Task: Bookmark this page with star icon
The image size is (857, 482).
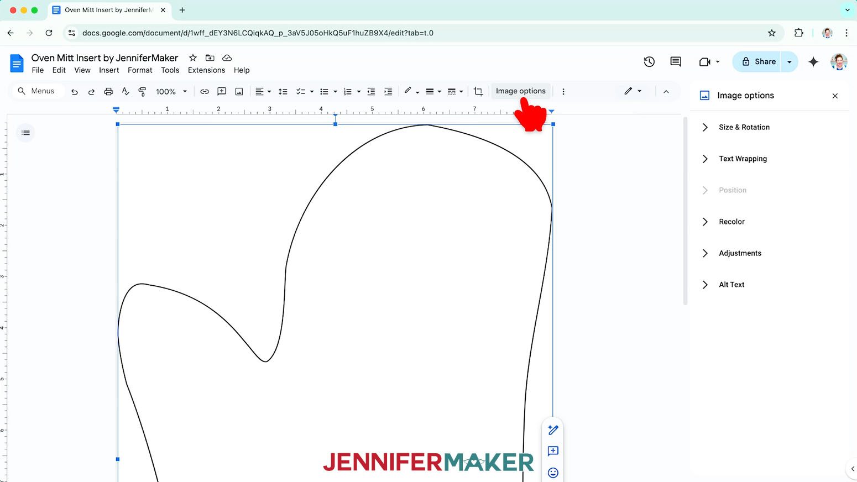Action: pyautogui.click(x=772, y=33)
